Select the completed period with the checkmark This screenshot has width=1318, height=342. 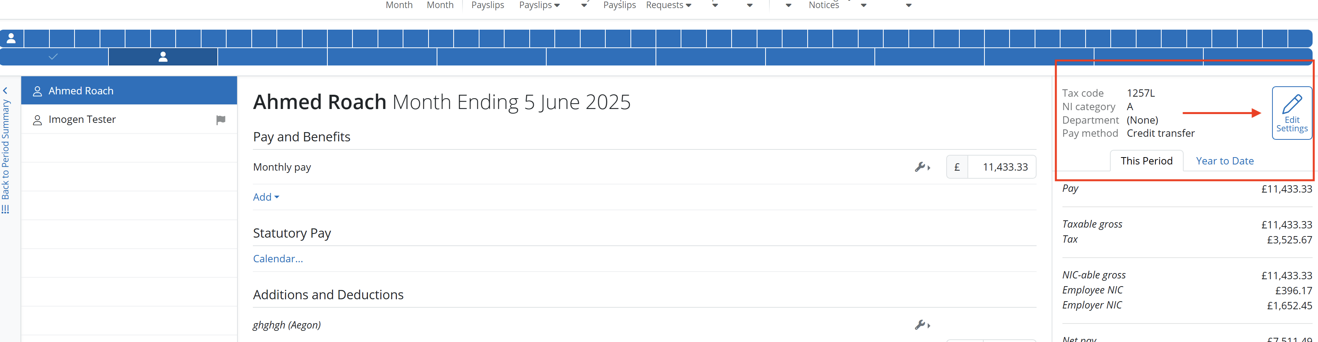pos(54,57)
